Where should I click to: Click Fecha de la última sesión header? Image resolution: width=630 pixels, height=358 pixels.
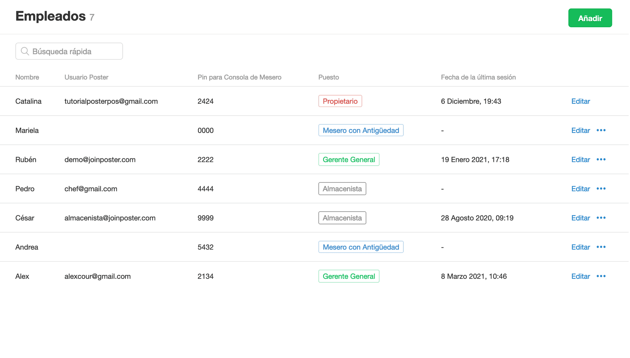(x=478, y=77)
